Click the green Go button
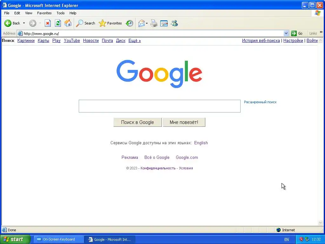Screen dimensions: 325x244 (297, 33)
